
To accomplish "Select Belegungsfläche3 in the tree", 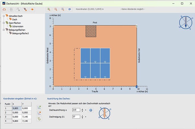I will click(21, 33).
